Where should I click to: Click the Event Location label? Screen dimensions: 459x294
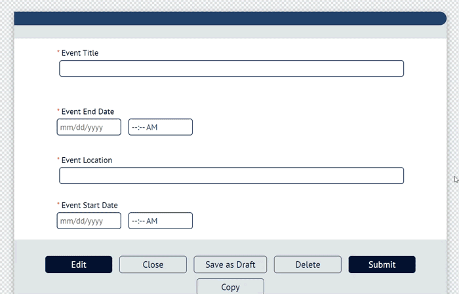pyautogui.click(x=87, y=160)
